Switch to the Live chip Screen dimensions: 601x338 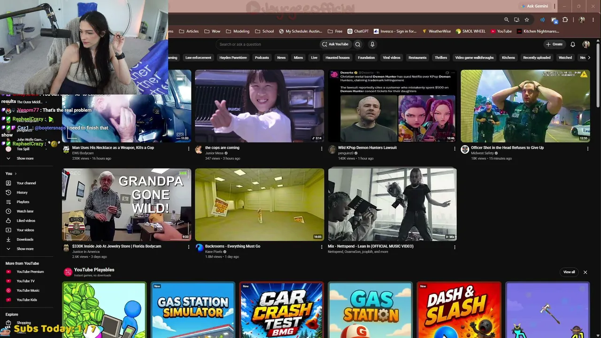[314, 58]
